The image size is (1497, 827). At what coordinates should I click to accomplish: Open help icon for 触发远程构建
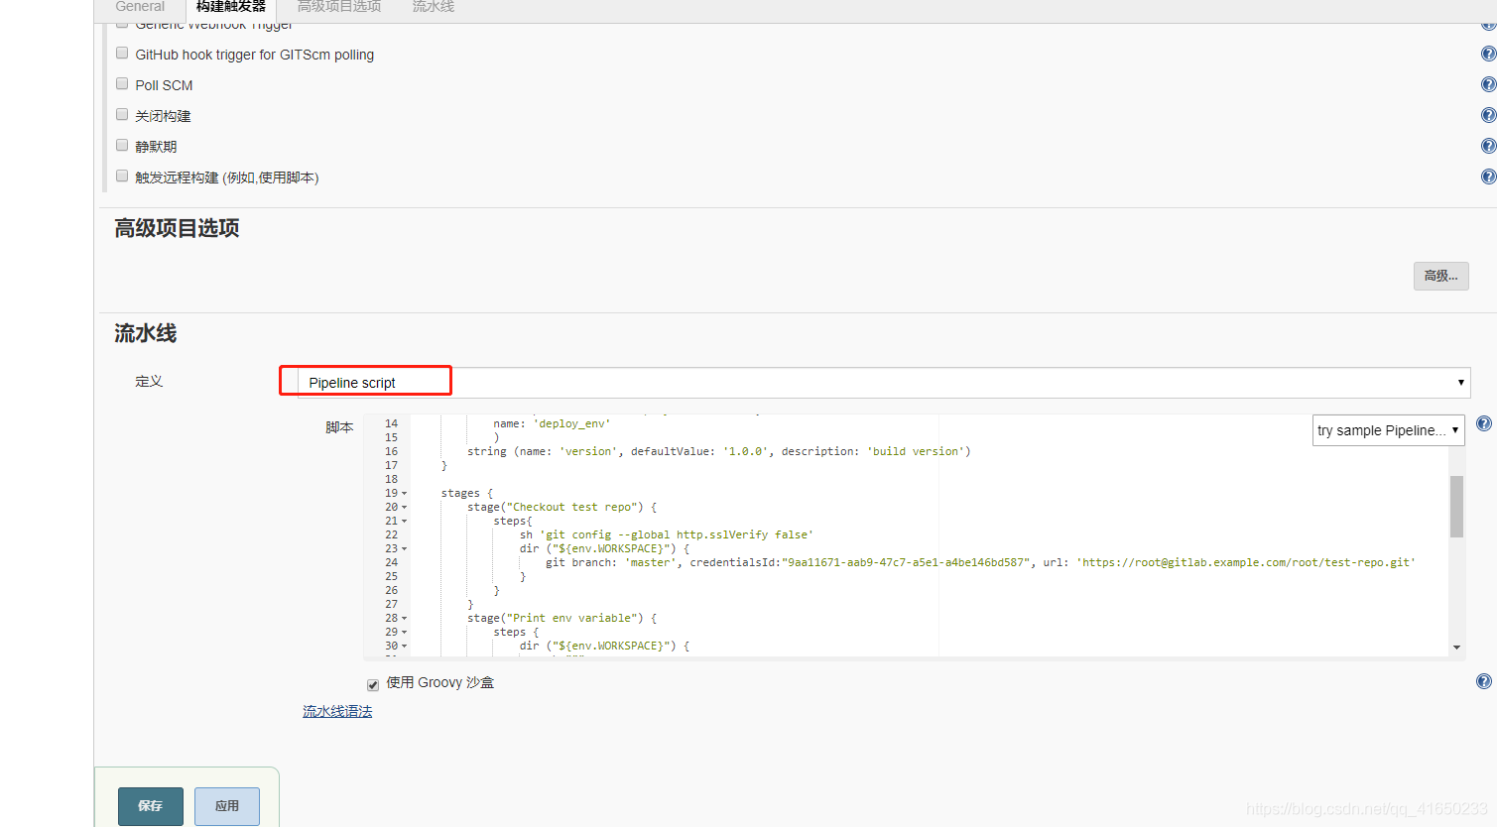coord(1488,177)
